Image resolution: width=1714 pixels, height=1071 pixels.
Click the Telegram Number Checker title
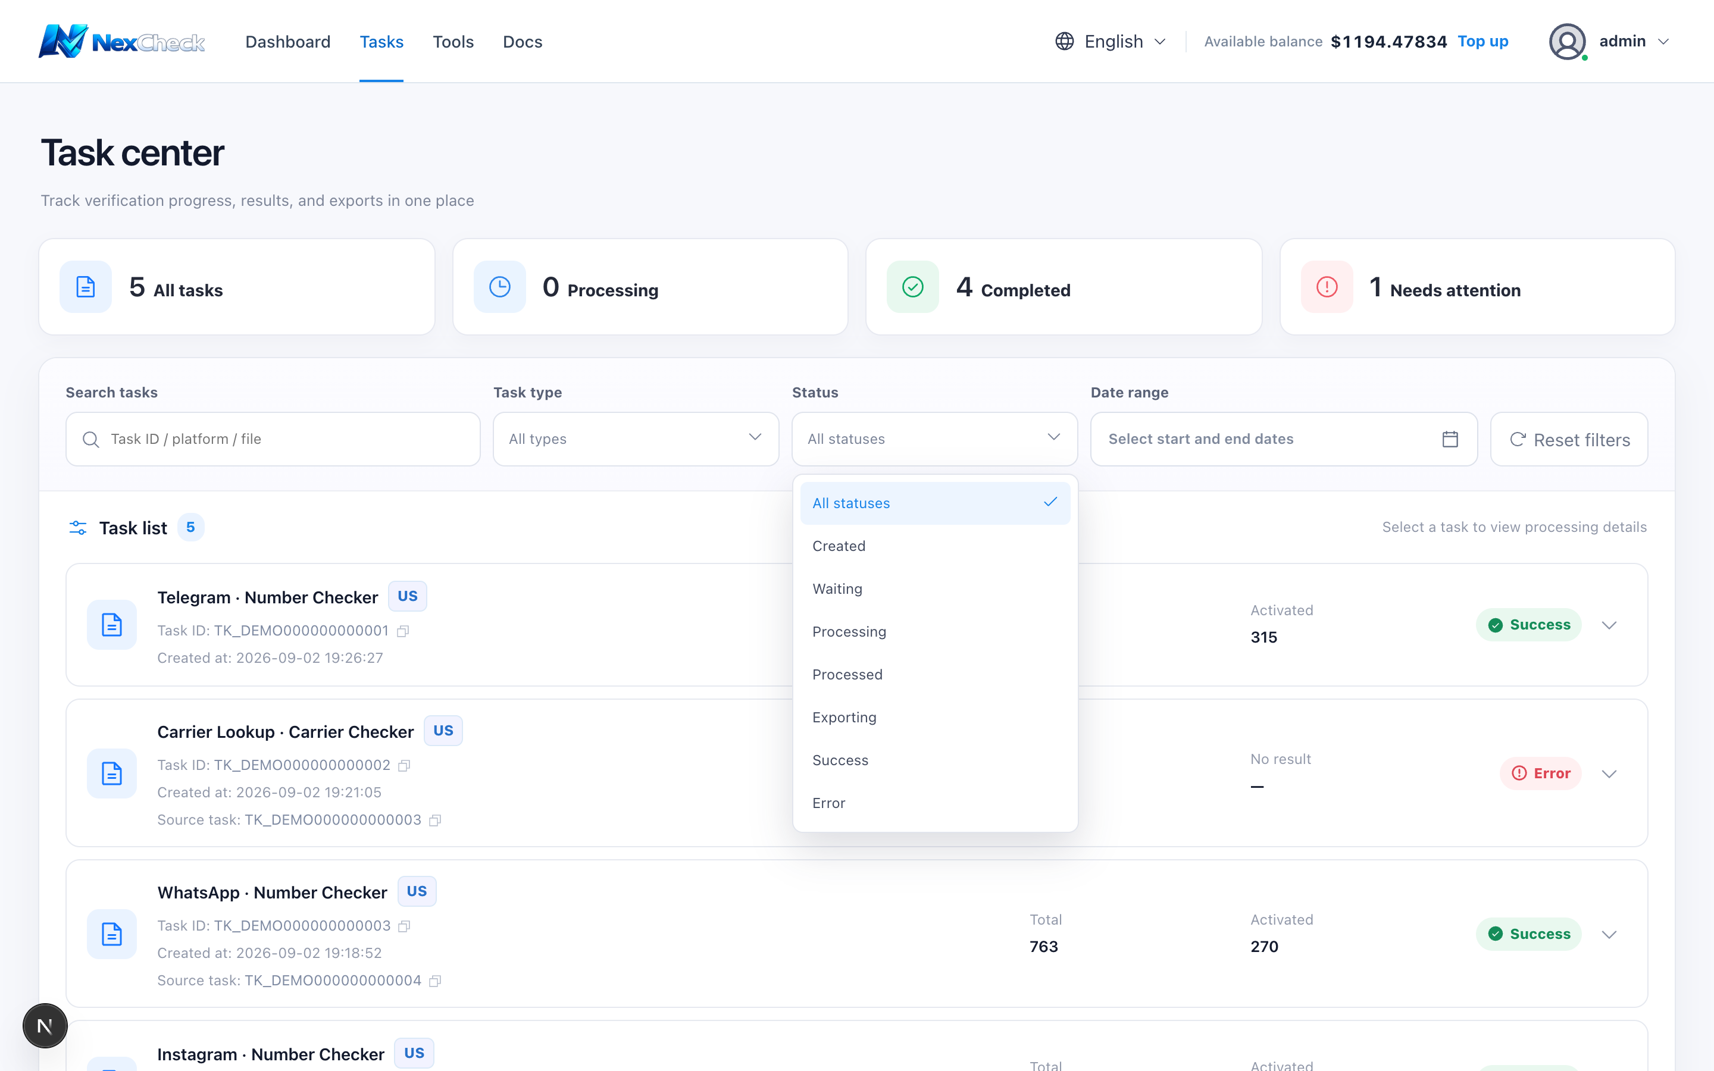[267, 598]
